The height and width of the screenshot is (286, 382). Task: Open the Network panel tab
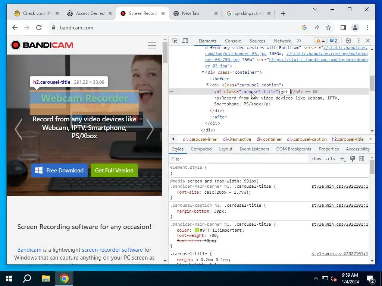coord(282,41)
